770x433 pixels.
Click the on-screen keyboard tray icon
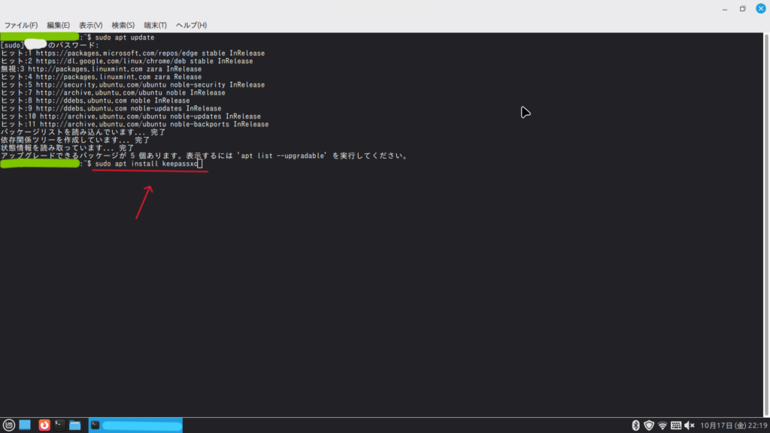point(675,425)
